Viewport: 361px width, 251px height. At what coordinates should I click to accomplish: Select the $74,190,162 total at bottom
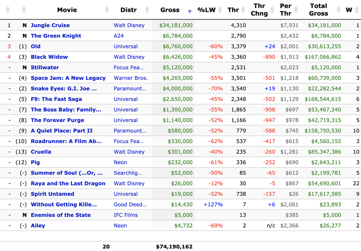click(174, 247)
